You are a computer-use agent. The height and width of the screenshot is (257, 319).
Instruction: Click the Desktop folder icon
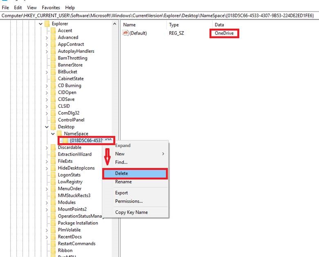(53, 127)
